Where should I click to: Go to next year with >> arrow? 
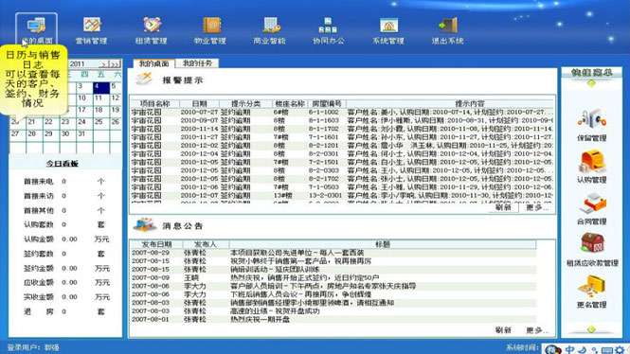[115, 63]
